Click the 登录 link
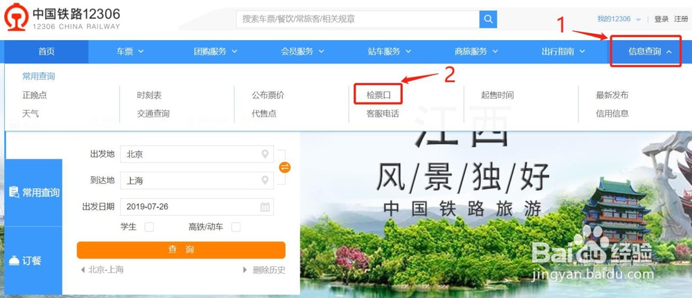 tap(661, 19)
